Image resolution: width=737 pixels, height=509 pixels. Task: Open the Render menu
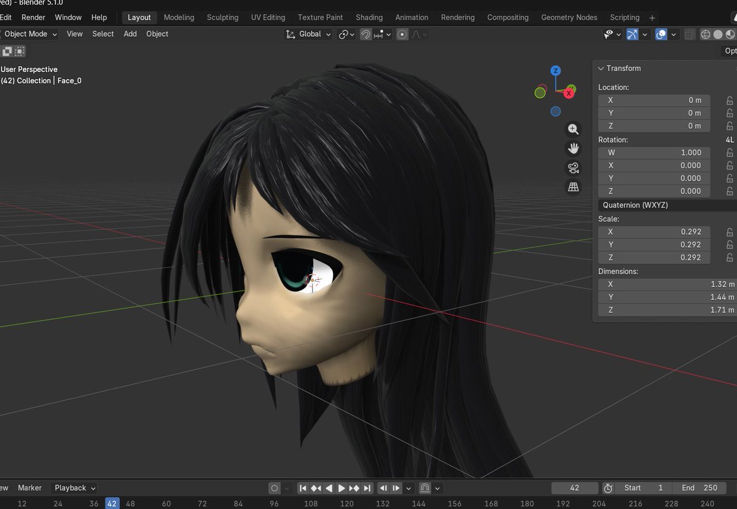point(33,17)
